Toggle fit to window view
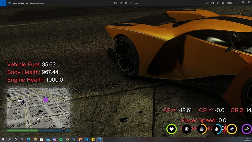Viewport: 252px width, 142px height. click(x=213, y=3)
